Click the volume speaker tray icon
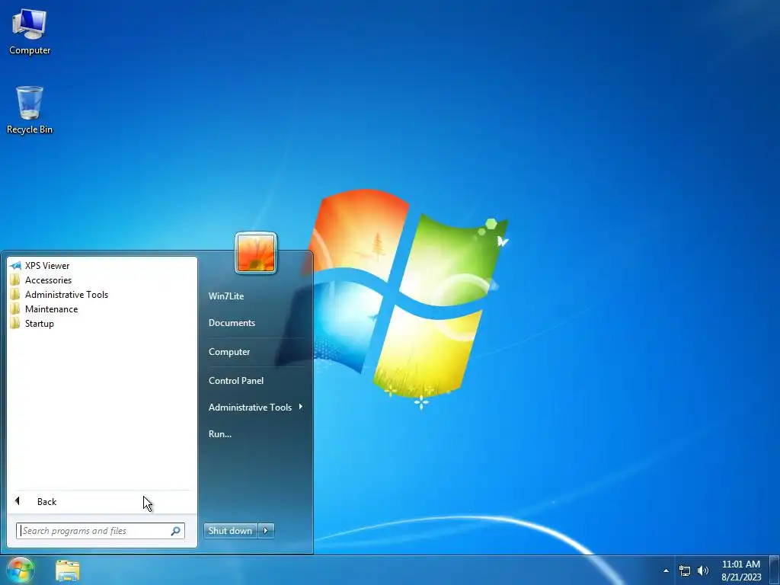The height and width of the screenshot is (585, 780). (x=703, y=571)
